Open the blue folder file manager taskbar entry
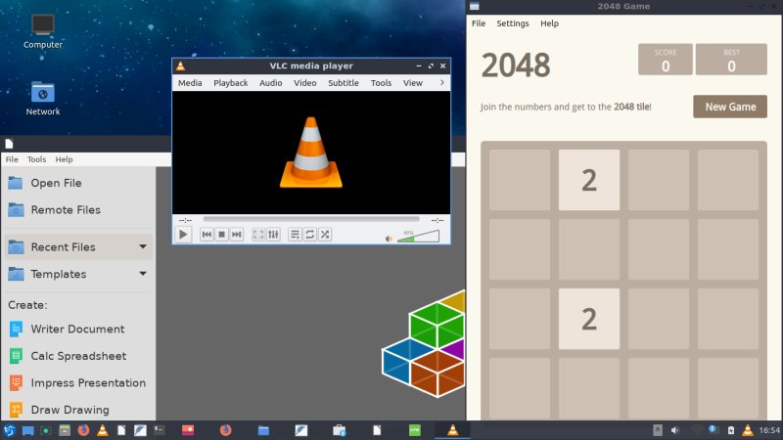This screenshot has width=783, height=440. click(x=263, y=430)
